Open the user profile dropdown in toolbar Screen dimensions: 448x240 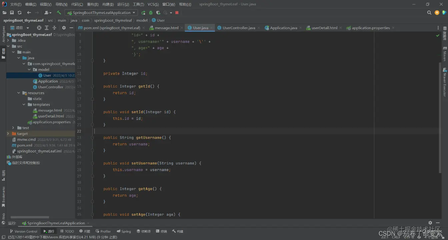[48, 13]
